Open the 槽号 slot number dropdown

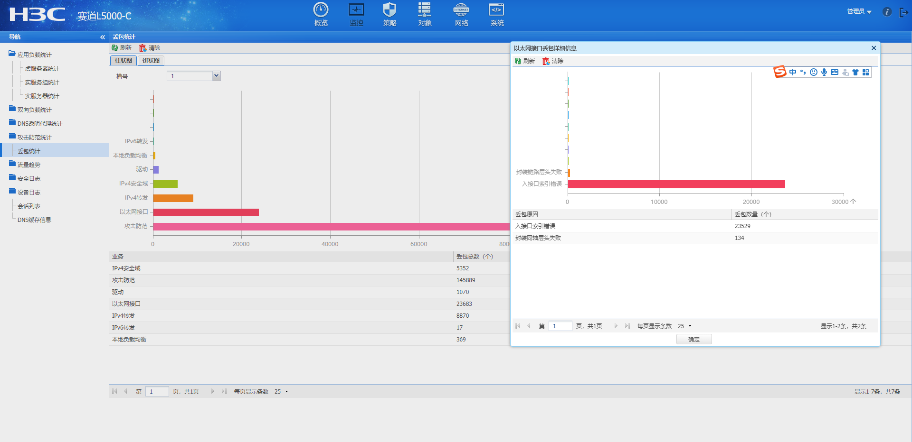point(216,76)
